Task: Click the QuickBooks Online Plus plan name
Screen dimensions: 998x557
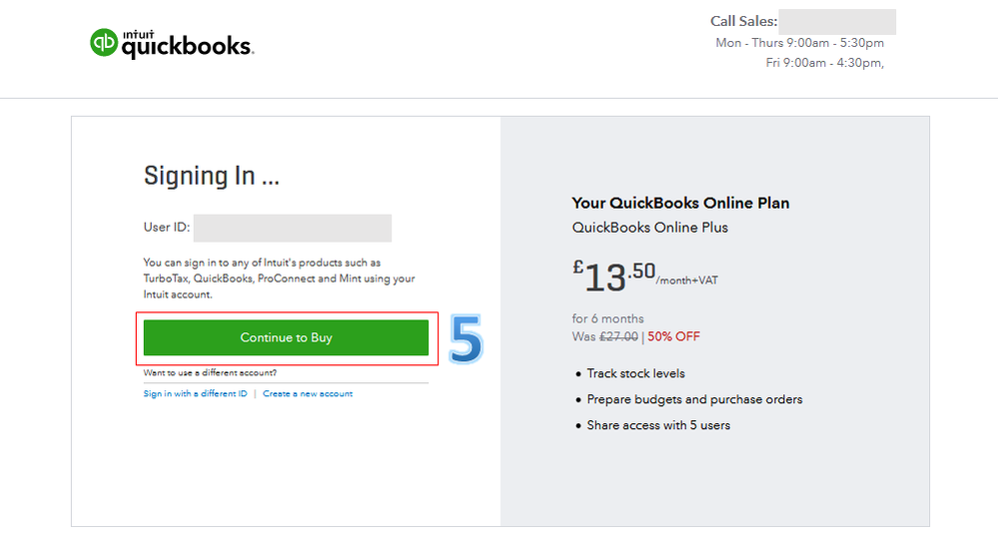Action: [649, 228]
